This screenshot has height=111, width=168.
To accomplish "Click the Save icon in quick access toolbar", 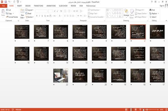I will click(x=6, y=2).
